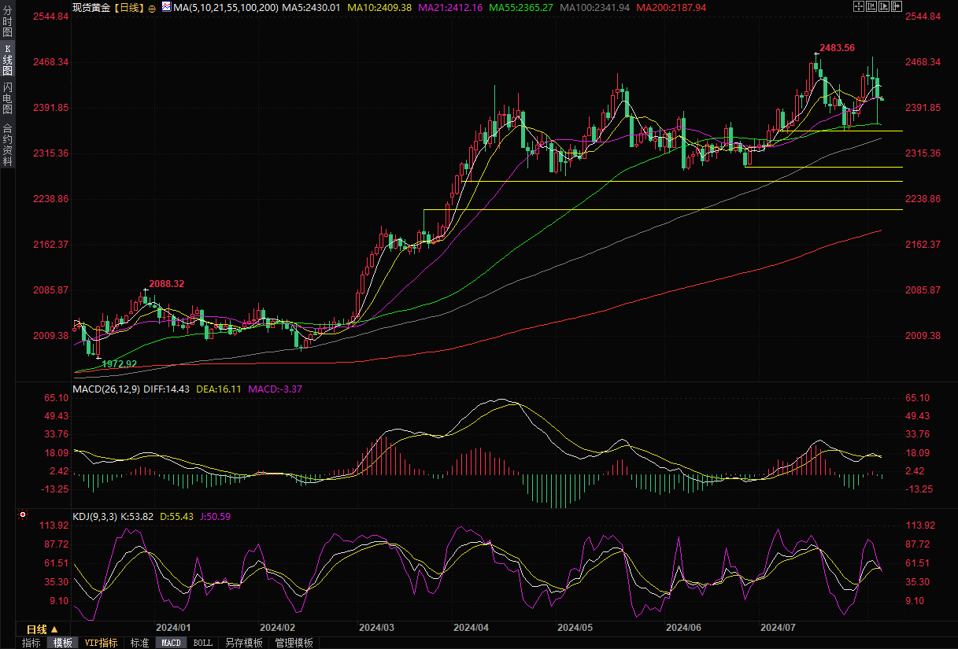Click 另存模板 to save template
The width and height of the screenshot is (958, 649).
pos(243,643)
